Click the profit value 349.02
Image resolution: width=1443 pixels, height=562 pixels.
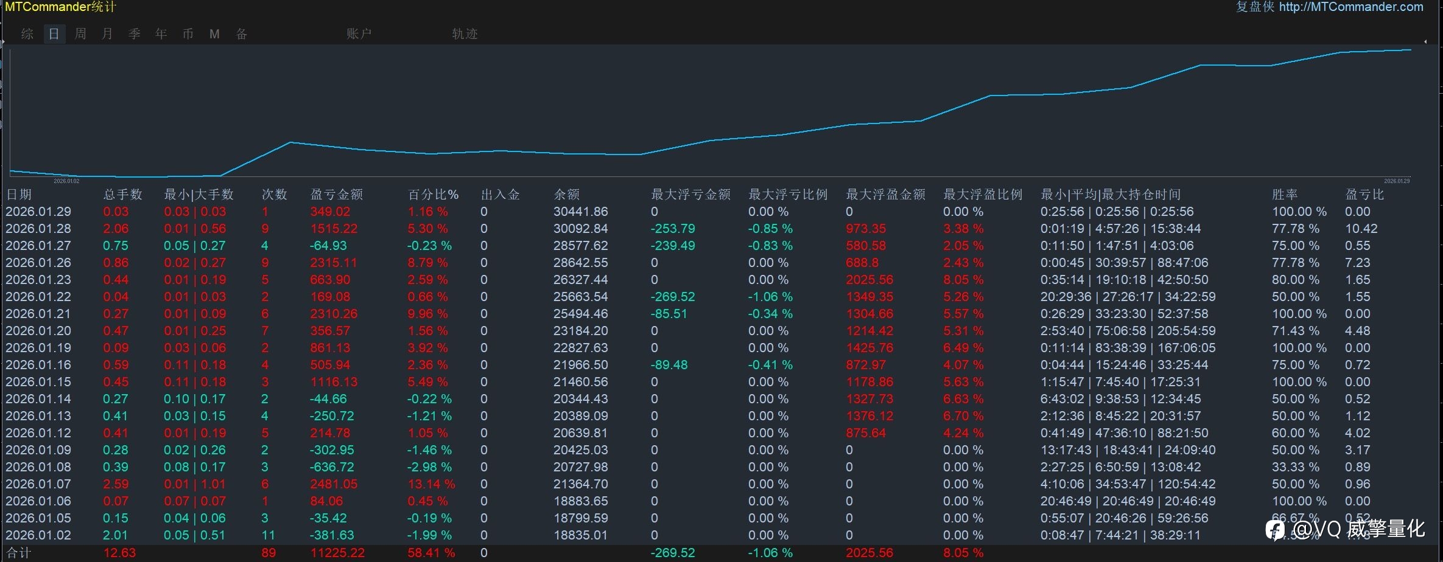click(330, 212)
